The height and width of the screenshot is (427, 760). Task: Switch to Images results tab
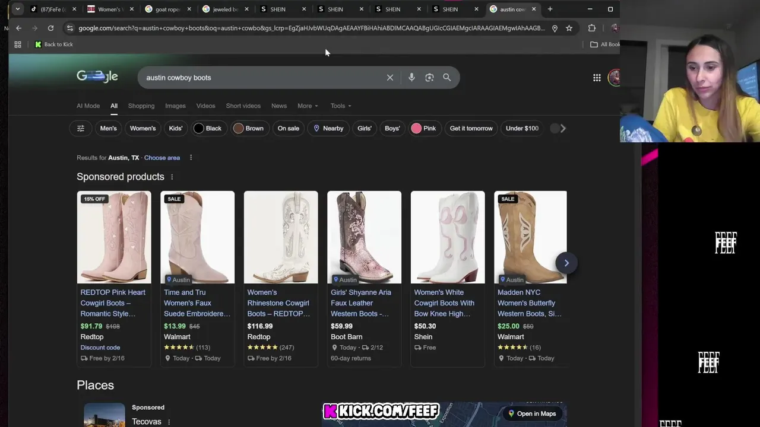click(x=175, y=106)
